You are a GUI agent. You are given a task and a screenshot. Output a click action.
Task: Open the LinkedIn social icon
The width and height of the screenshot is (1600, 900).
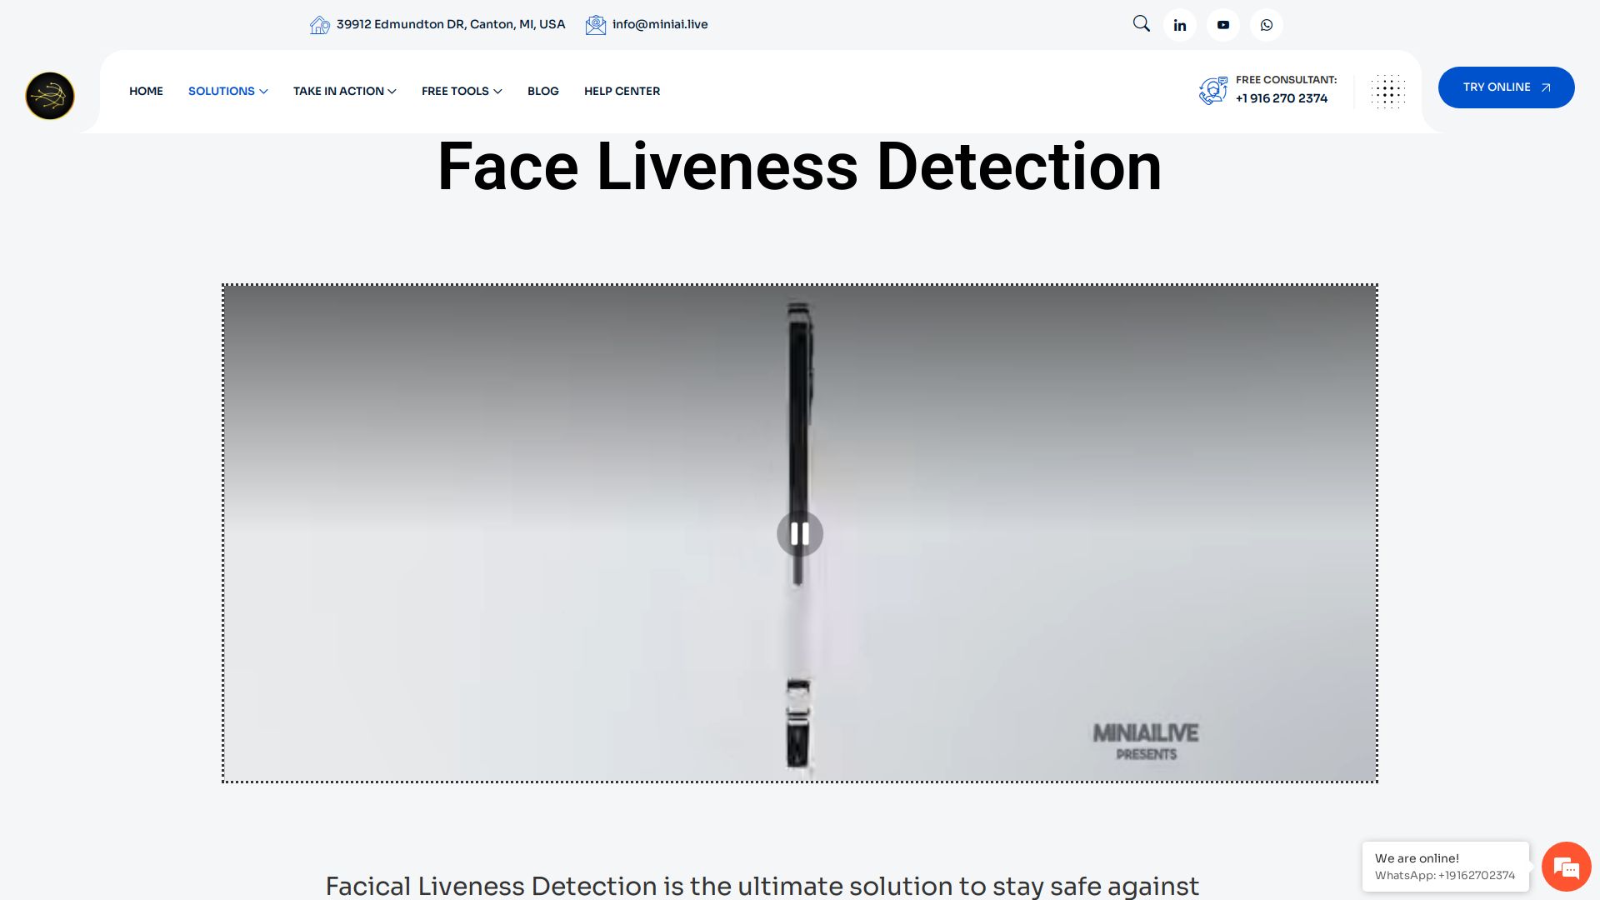tap(1180, 25)
